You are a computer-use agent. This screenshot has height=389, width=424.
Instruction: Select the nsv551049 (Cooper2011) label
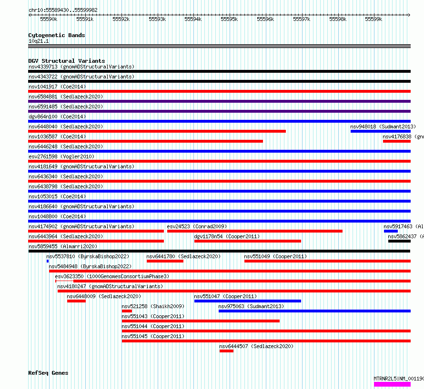275,256
